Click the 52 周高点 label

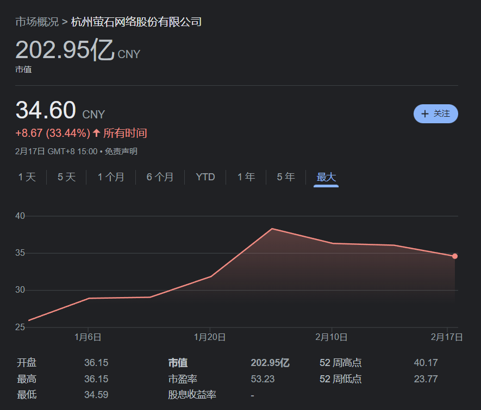click(340, 363)
